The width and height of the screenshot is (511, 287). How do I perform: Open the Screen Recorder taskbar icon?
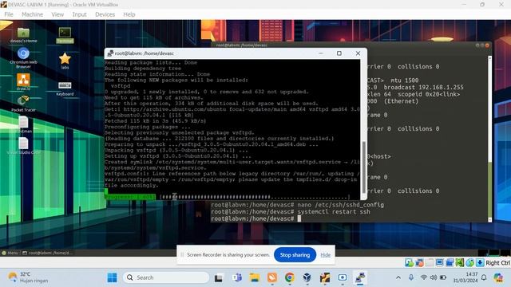point(343,277)
